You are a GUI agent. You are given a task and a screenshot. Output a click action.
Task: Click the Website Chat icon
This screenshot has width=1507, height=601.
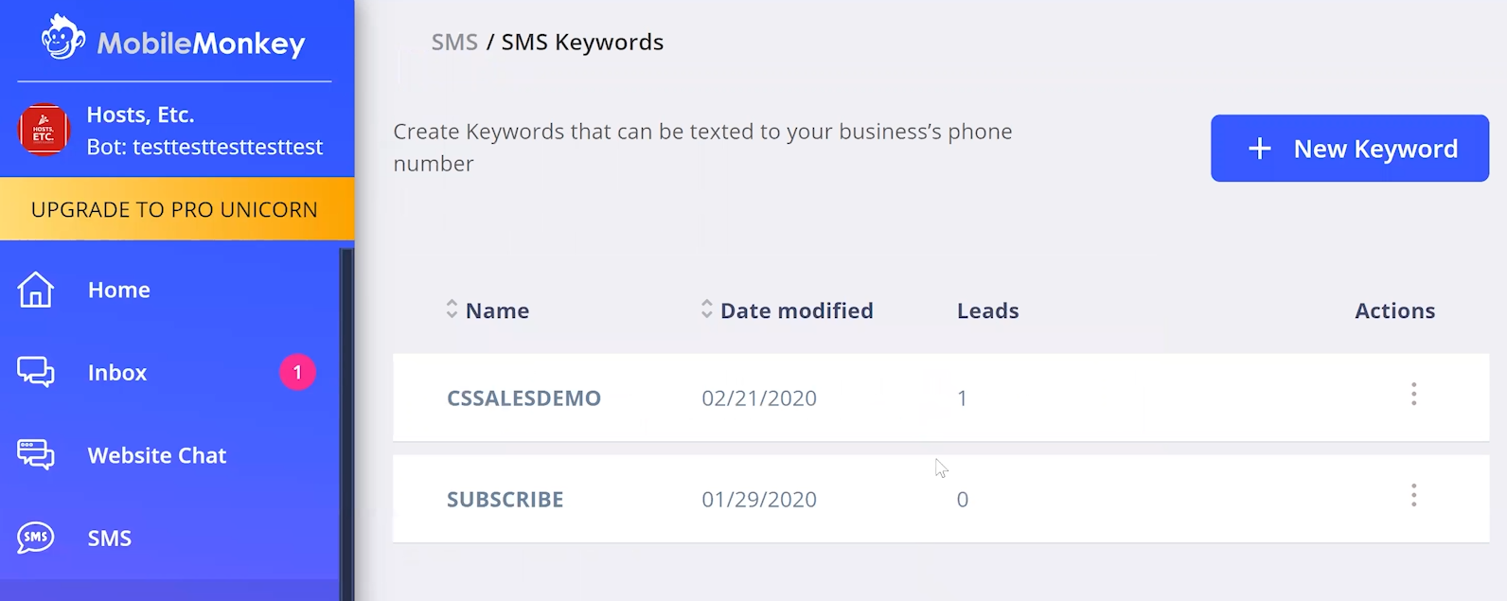coord(35,455)
